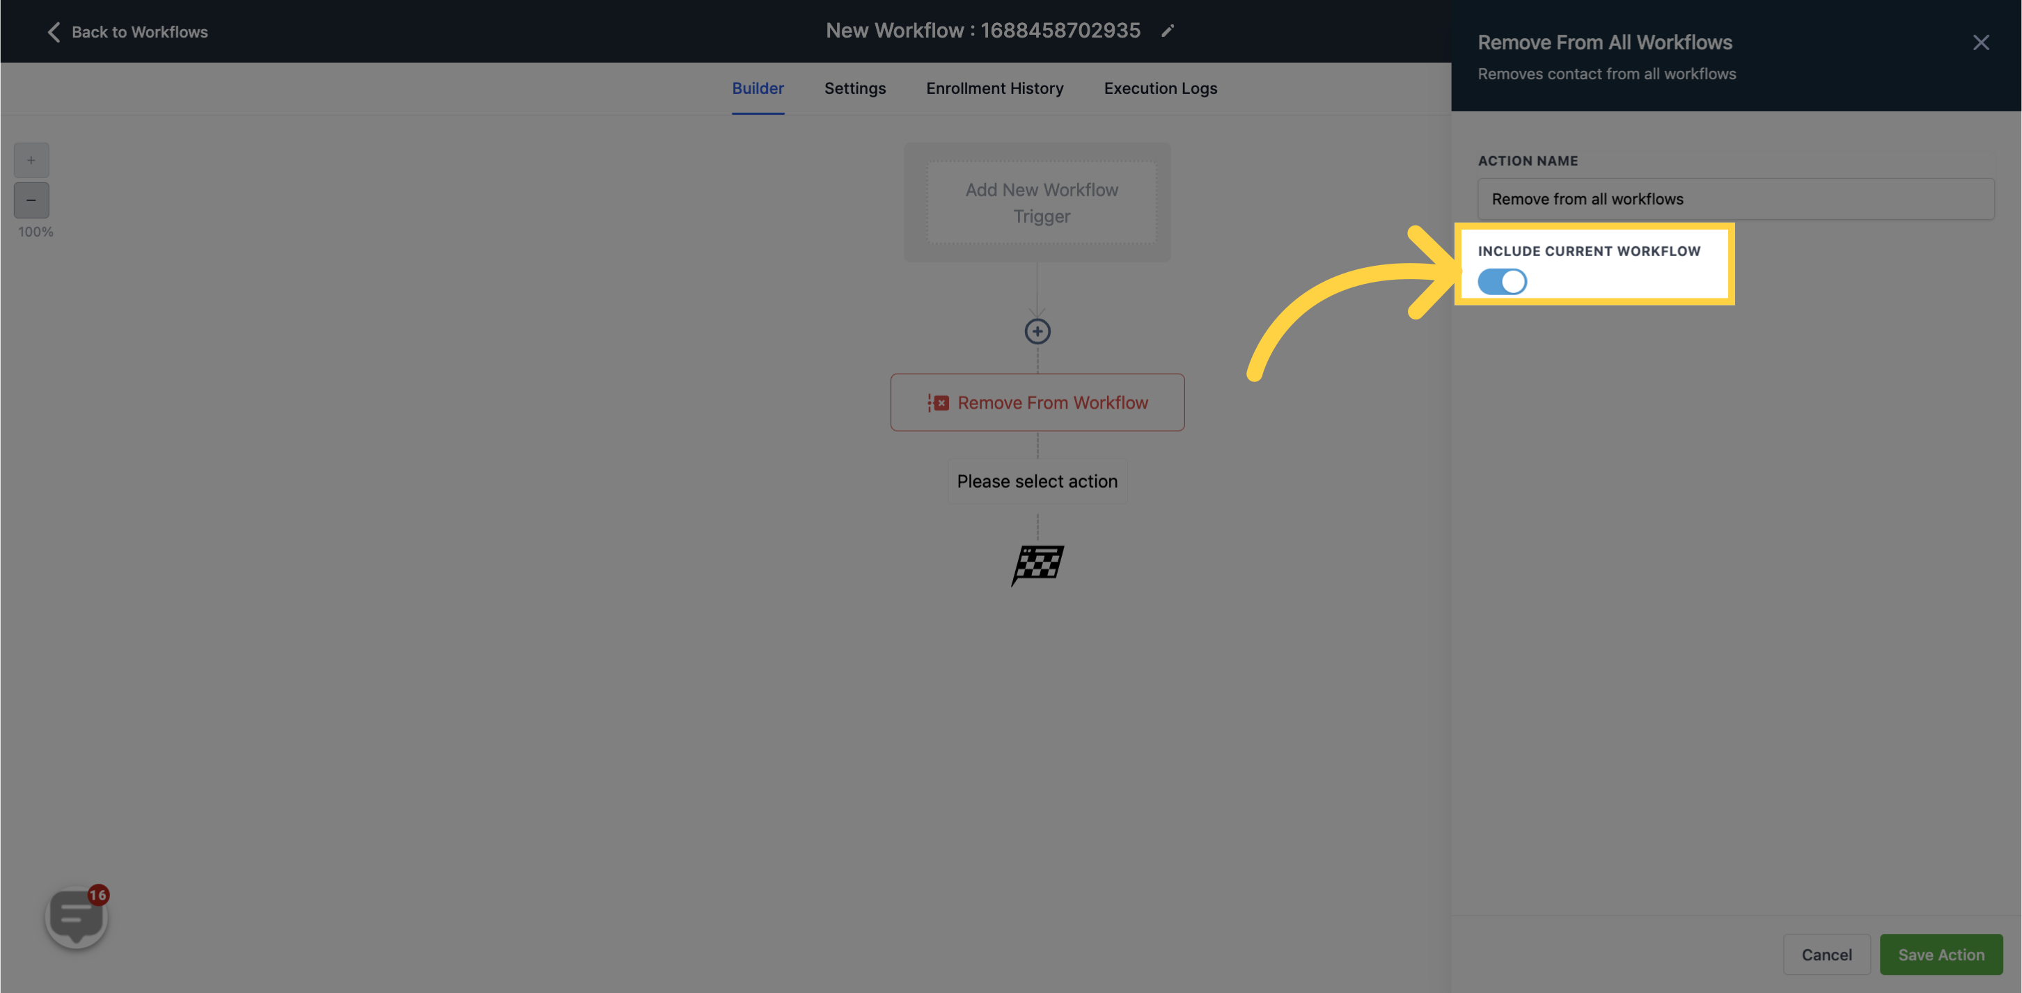Select the Builder tab

[x=758, y=89]
